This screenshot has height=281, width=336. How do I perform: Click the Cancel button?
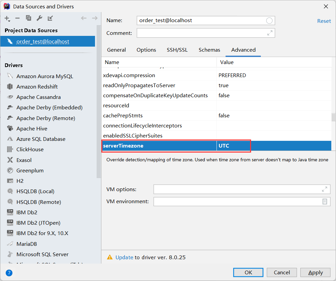[x=282, y=272]
